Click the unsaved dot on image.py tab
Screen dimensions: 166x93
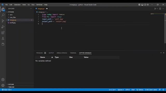47,9
